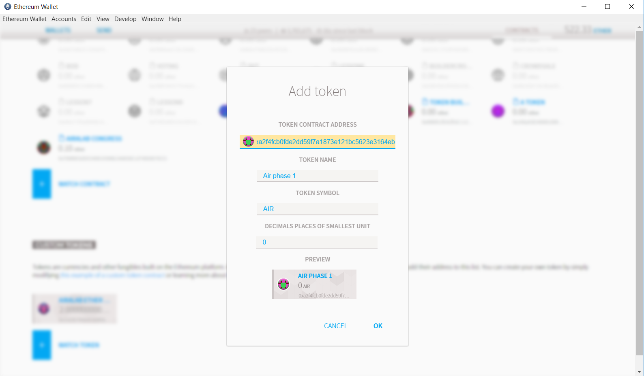Click the blurred blue Watch Contract plus icon
644x376 pixels.
coord(42,184)
